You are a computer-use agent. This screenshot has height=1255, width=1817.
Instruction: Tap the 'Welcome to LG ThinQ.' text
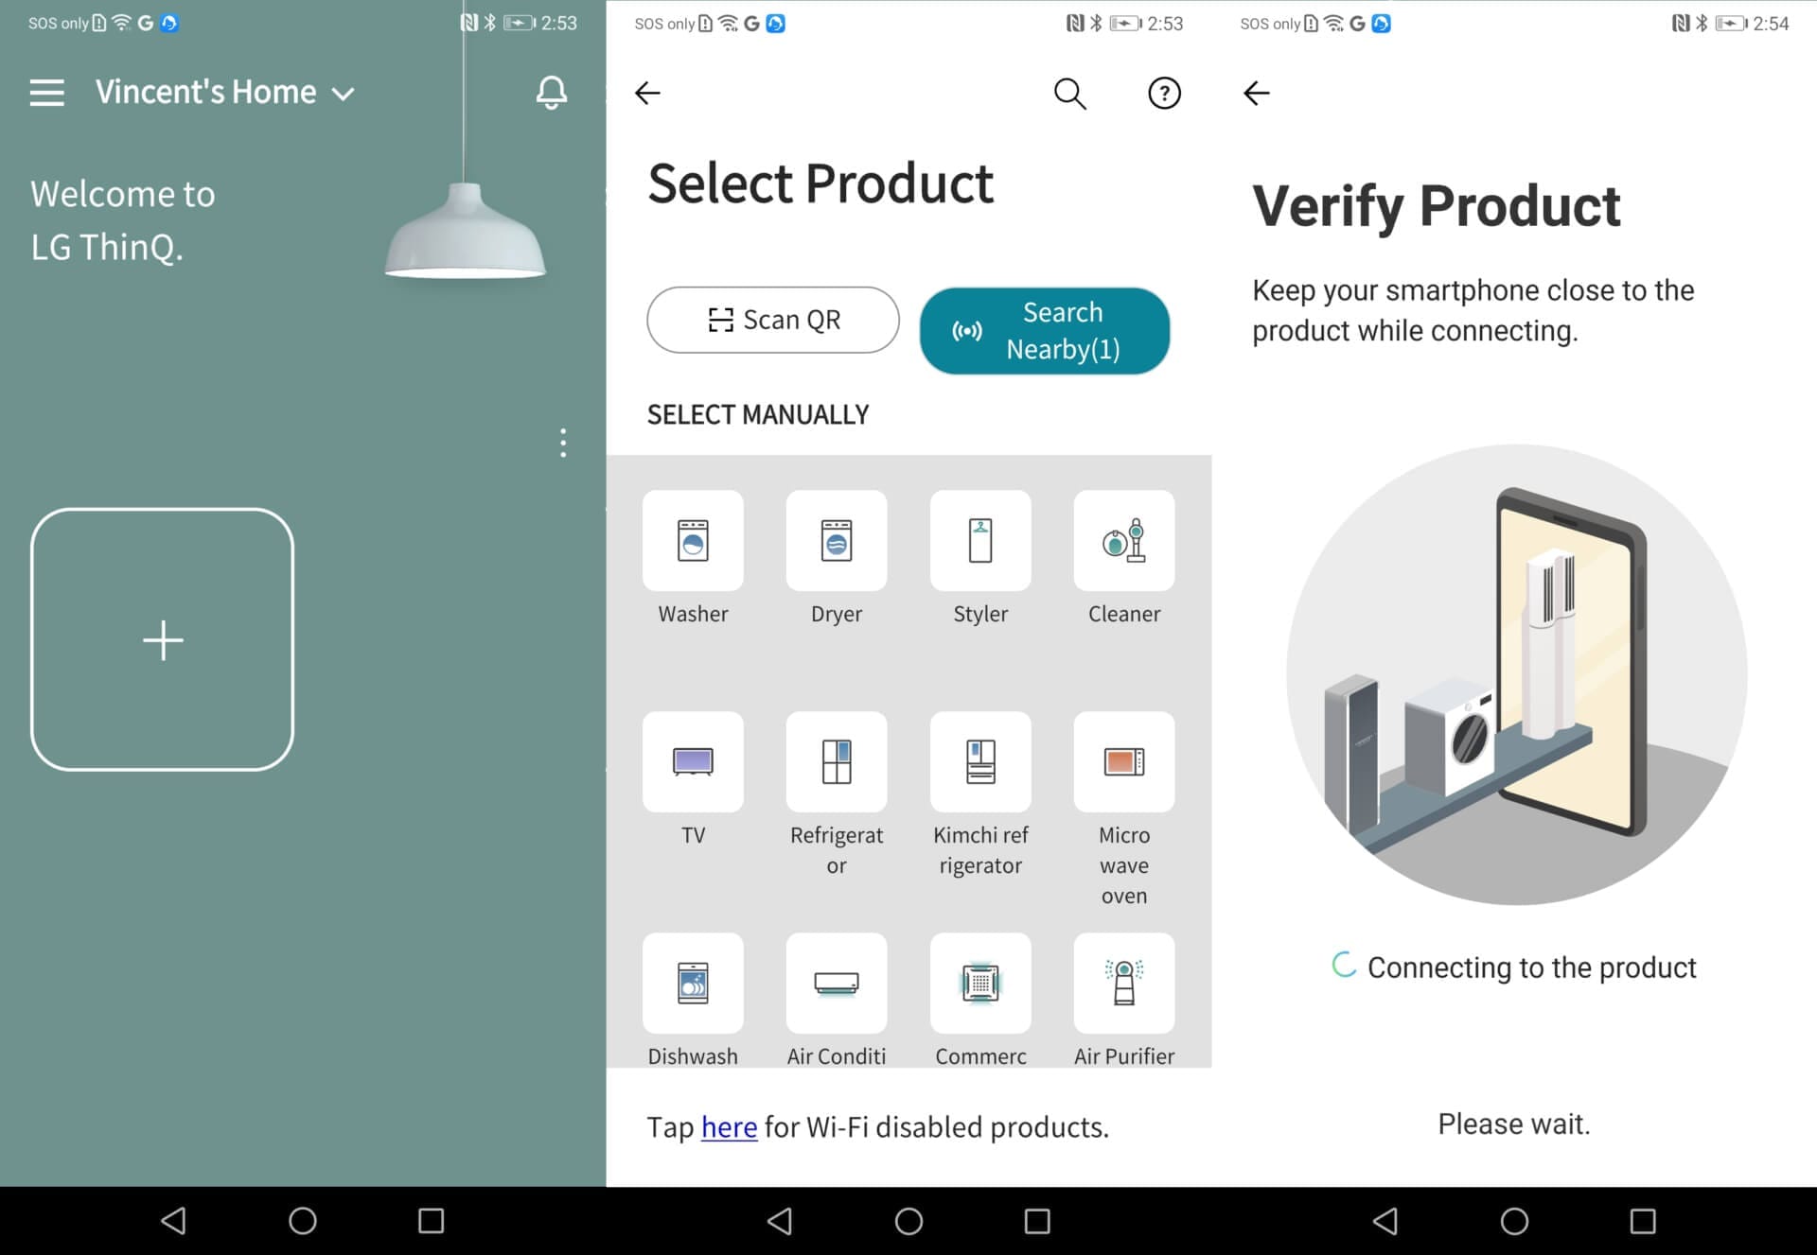123,220
